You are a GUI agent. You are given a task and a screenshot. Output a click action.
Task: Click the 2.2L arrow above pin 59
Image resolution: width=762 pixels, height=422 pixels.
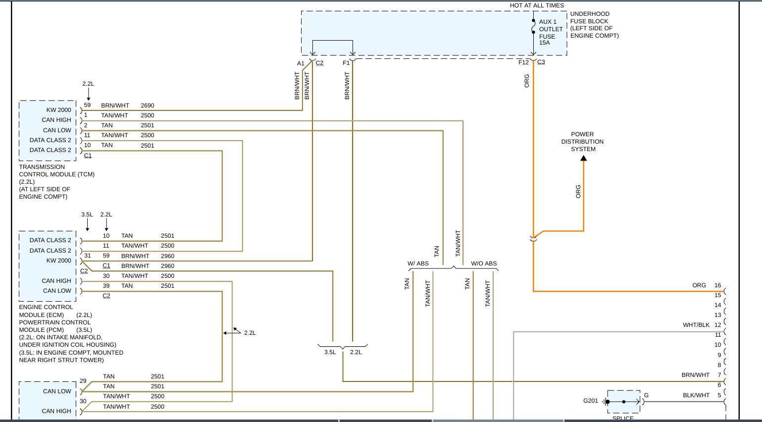pos(89,94)
